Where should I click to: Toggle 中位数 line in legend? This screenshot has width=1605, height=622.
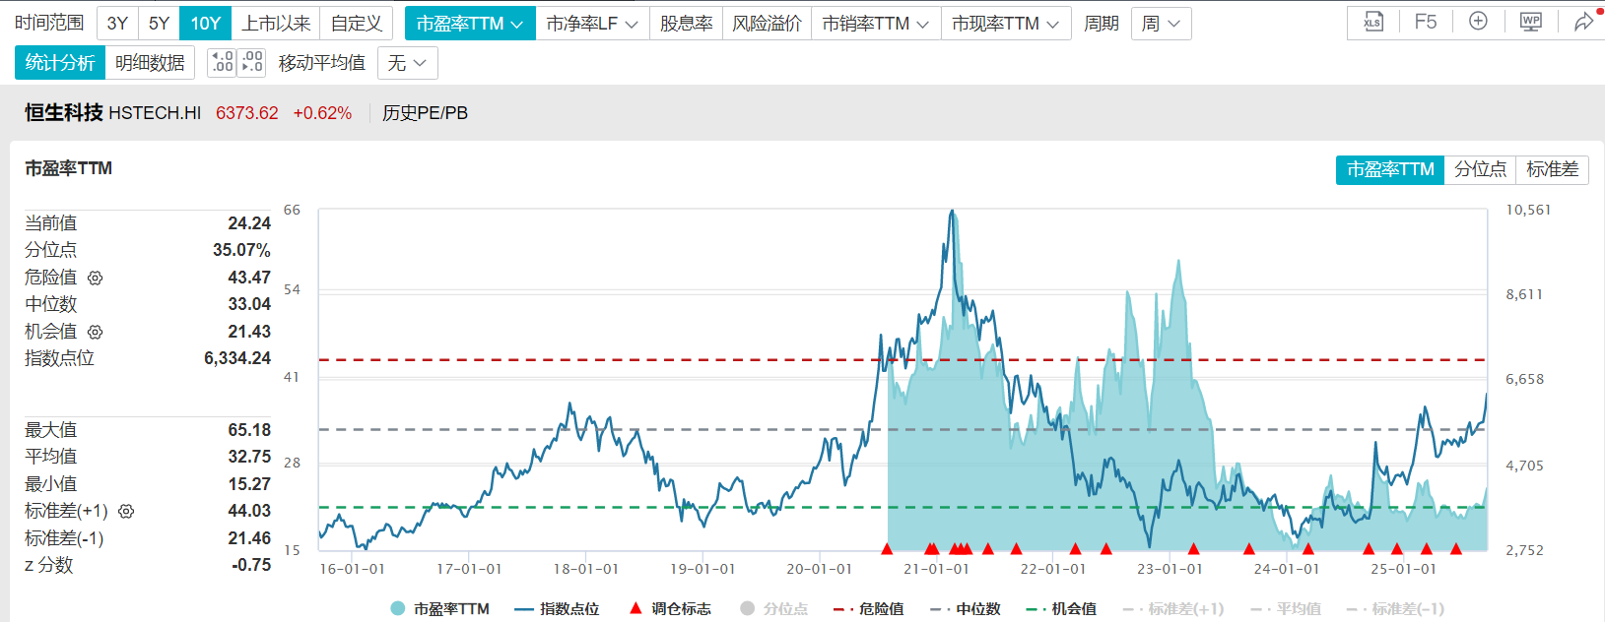coord(965,609)
